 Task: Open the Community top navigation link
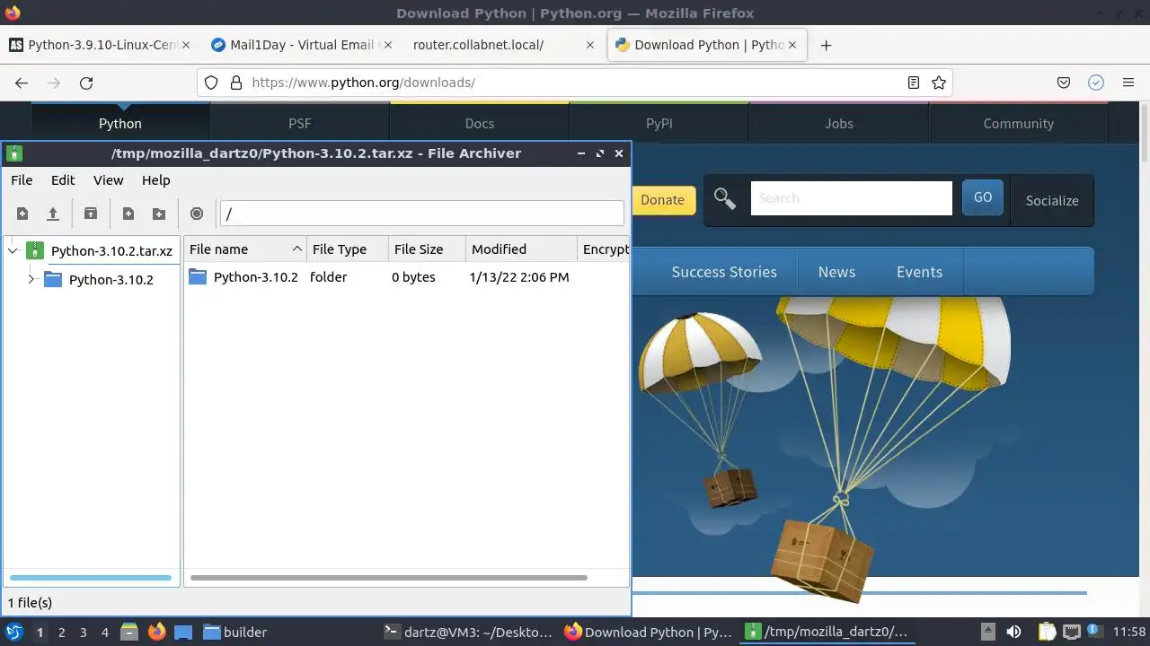[1018, 123]
